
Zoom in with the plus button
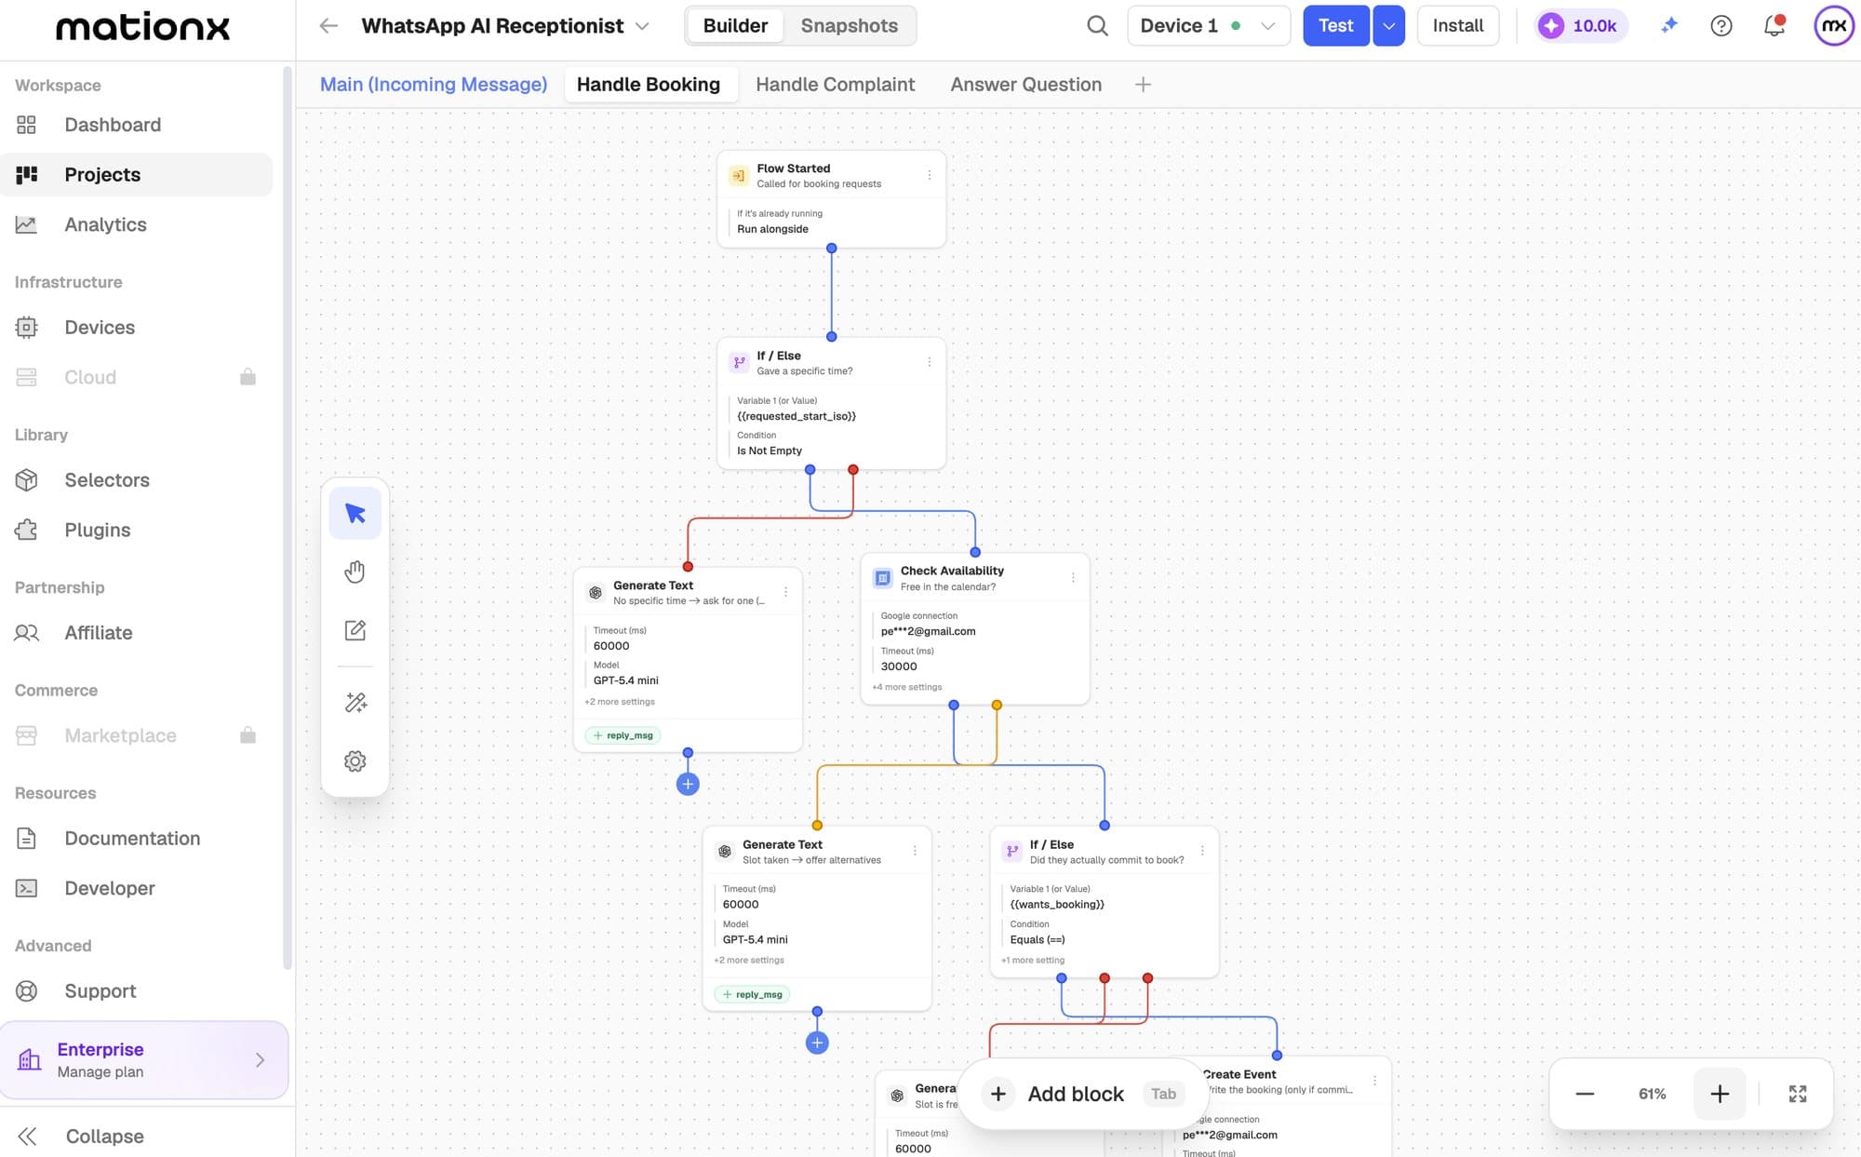pos(1719,1094)
